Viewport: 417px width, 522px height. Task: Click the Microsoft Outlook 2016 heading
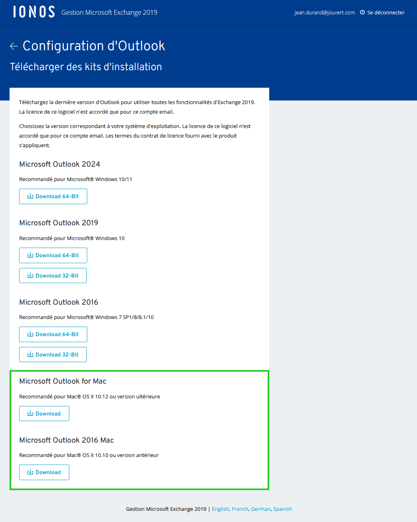click(59, 302)
